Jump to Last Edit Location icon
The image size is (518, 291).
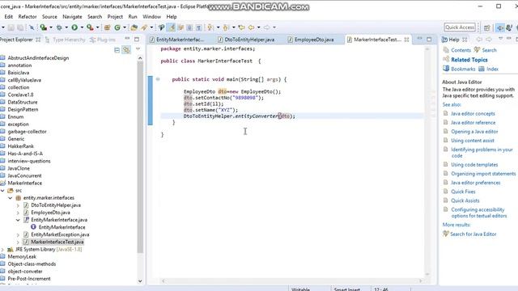pyautogui.click(x=241, y=27)
